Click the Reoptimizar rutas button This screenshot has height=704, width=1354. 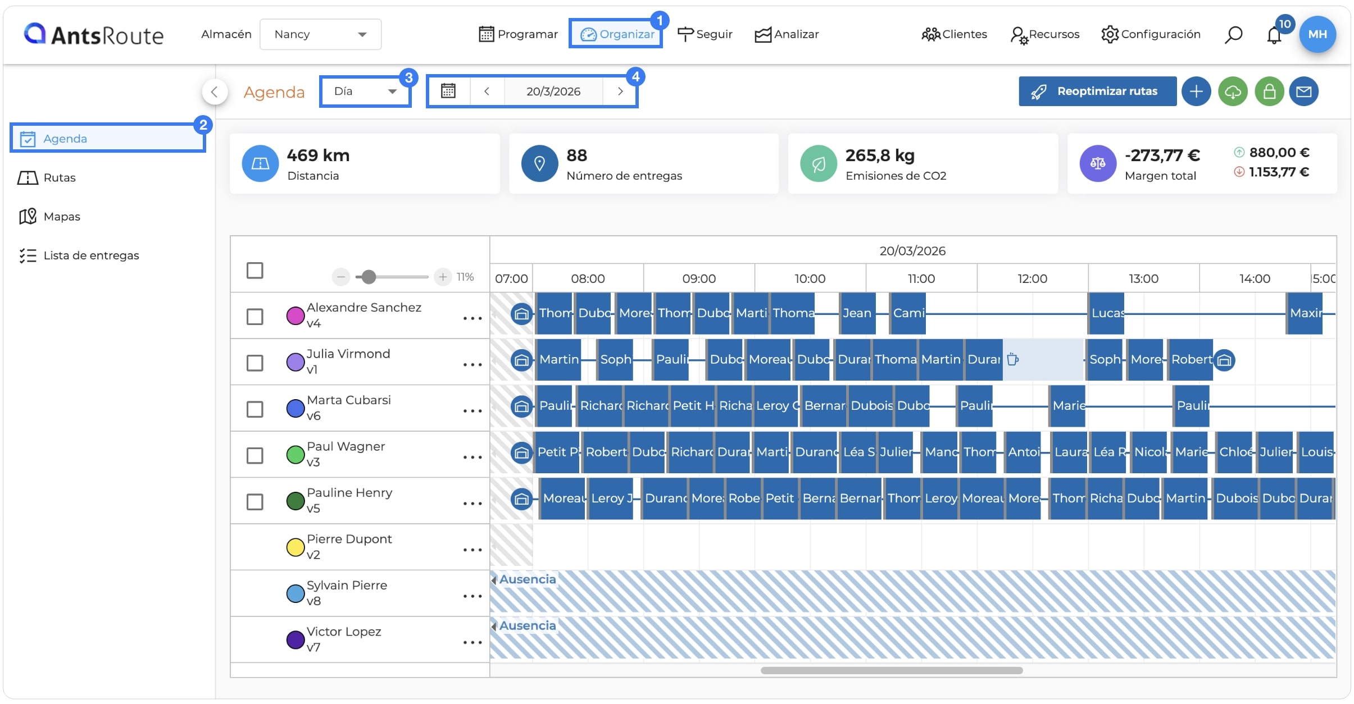(1097, 91)
